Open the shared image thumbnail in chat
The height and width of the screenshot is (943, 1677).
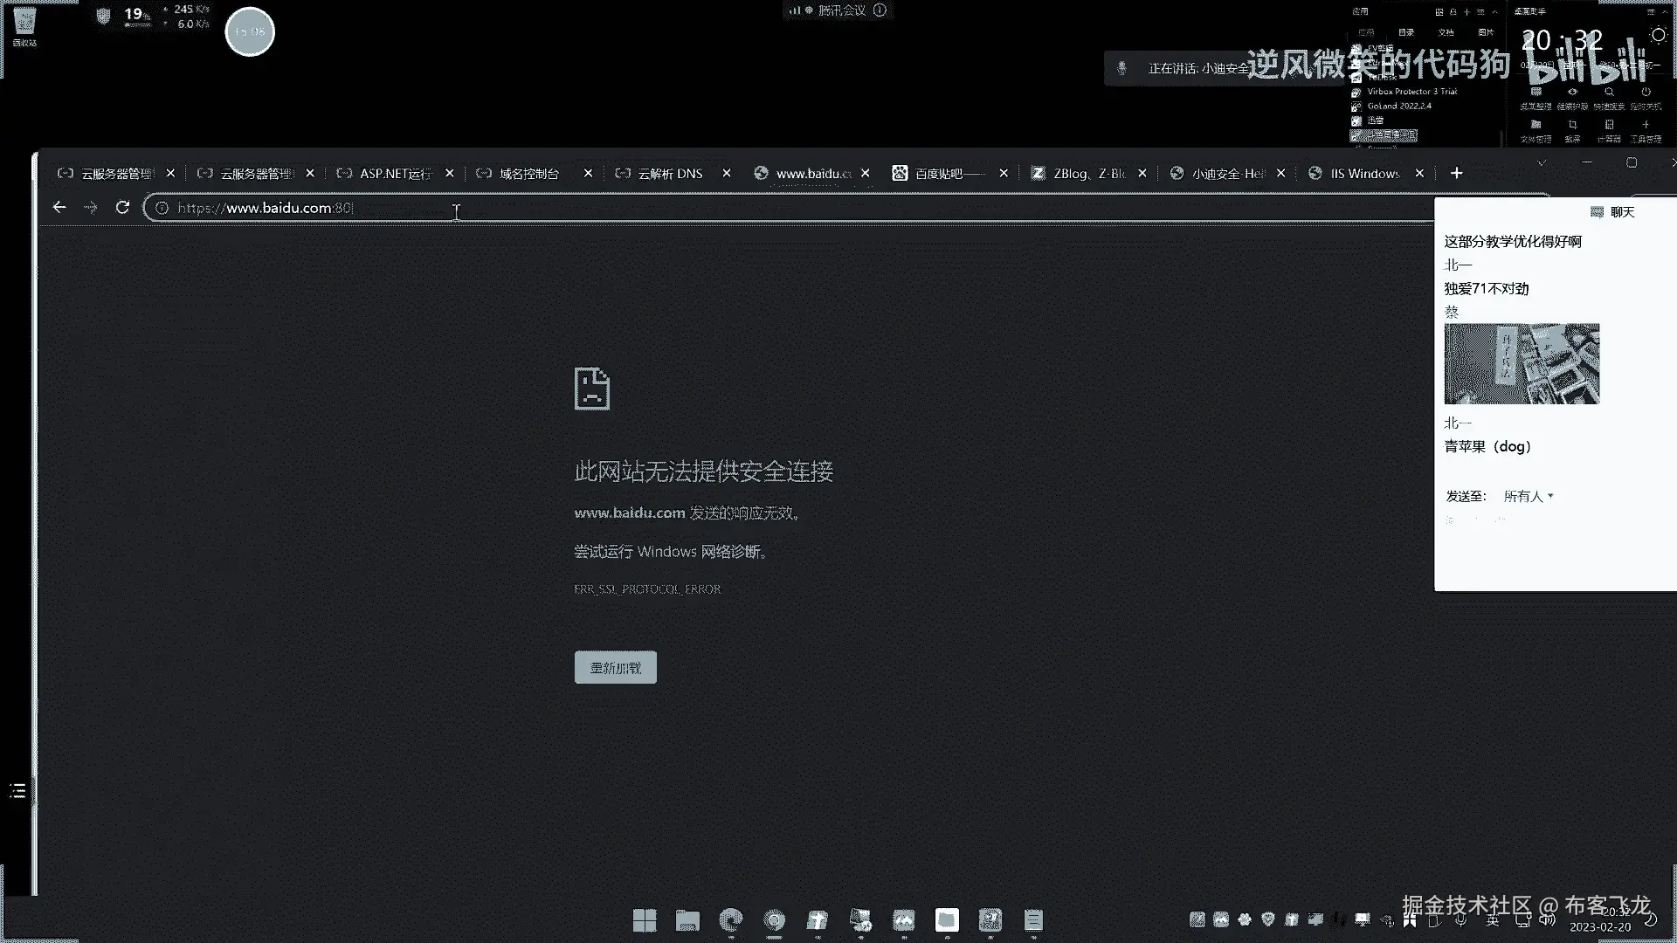point(1522,364)
